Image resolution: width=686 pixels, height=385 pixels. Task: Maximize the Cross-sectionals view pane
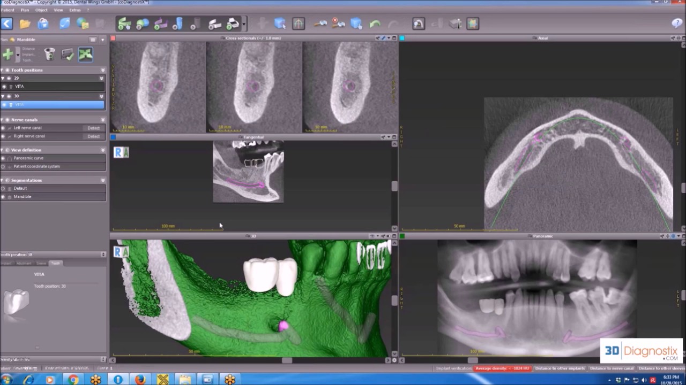394,38
